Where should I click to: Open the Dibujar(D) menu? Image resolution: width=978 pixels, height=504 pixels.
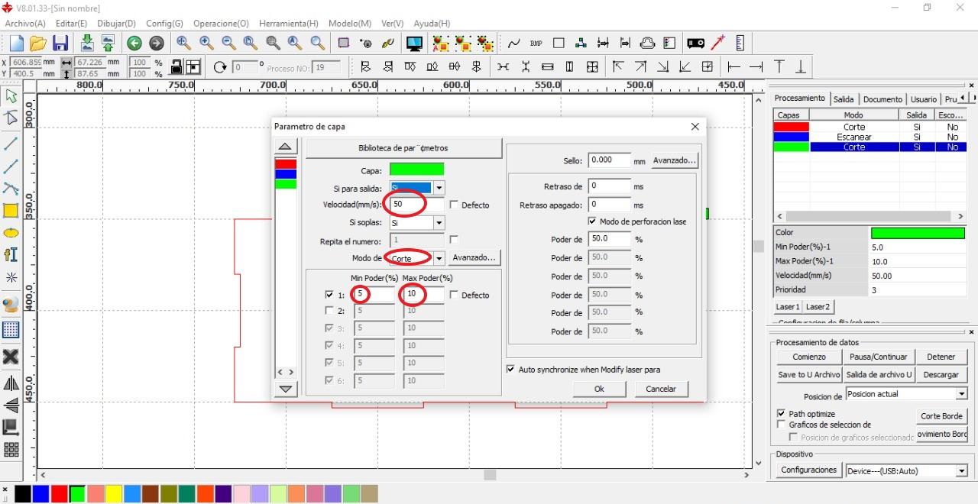117,24
